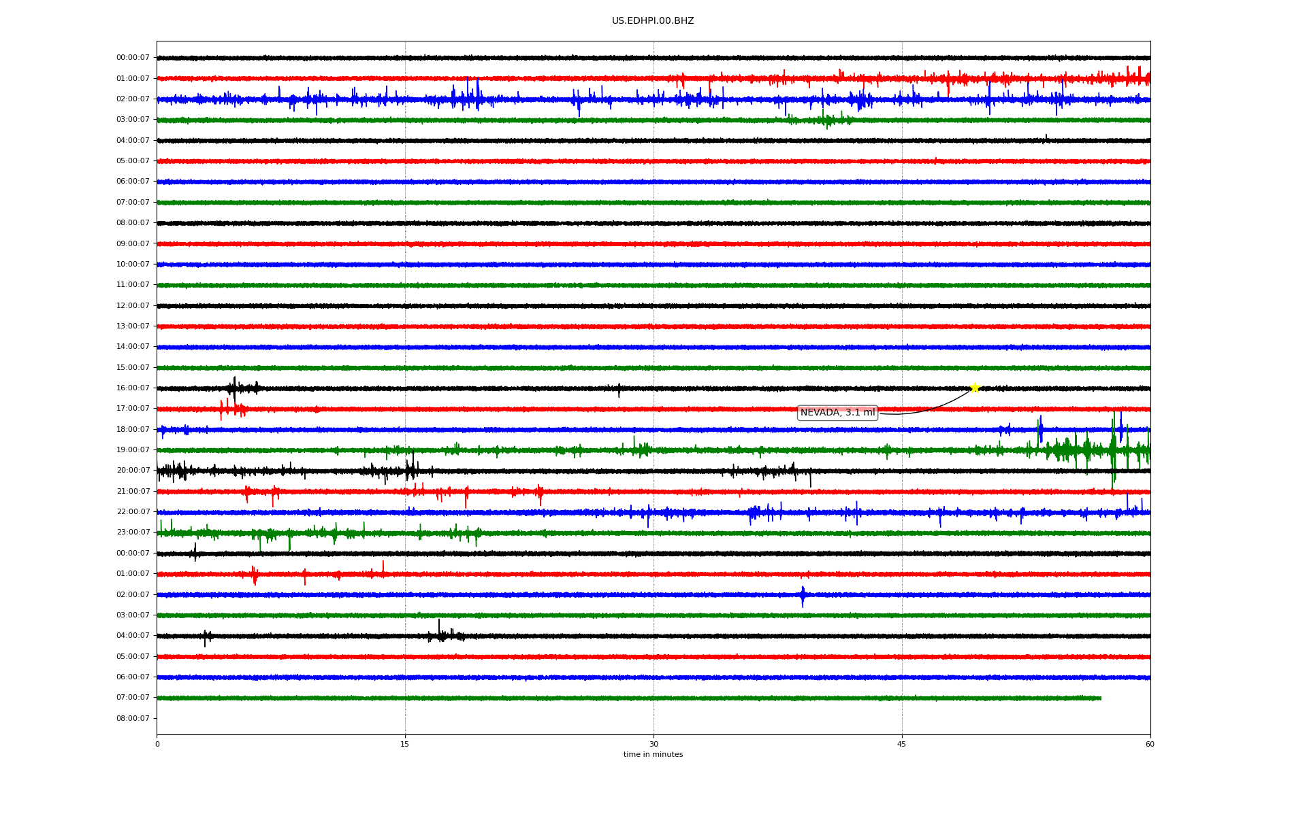Click the US.EDHPI.00.BHZ plot title
Viewport: 1307px width, 816px height.
tap(653, 21)
